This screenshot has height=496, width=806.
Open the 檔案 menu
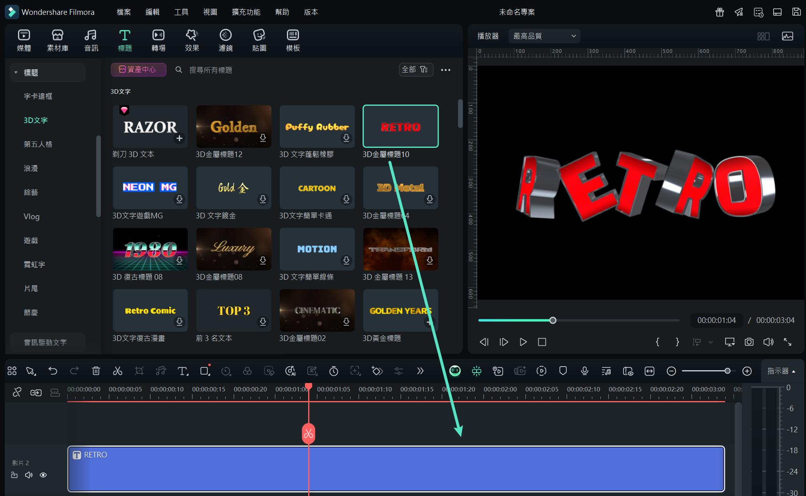[x=124, y=12]
